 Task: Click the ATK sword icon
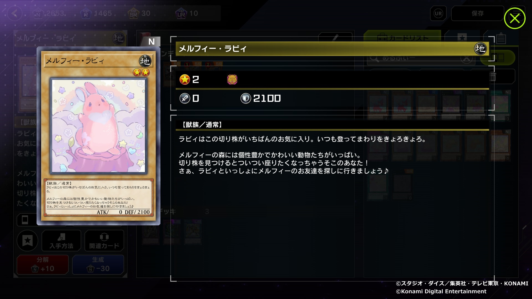point(185,98)
